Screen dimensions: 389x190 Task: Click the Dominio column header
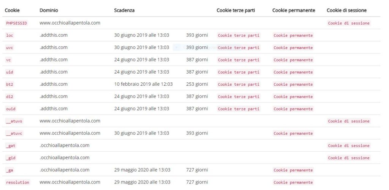click(x=49, y=10)
